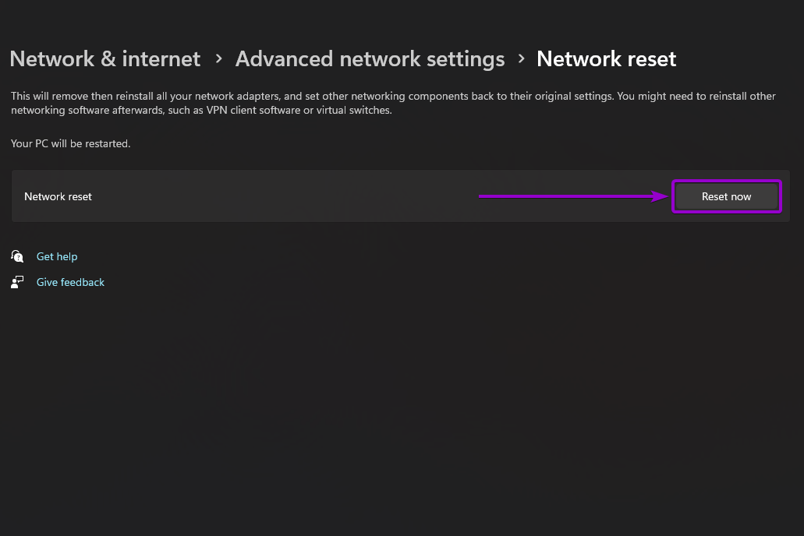Select Give feedback shortcut

point(70,281)
